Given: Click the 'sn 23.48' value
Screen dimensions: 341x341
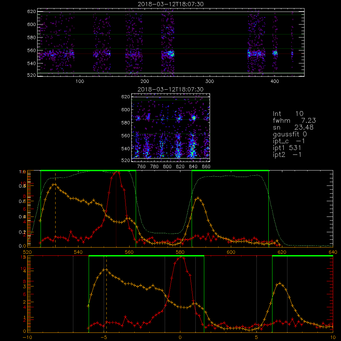Looking at the screenshot, I should [x=293, y=127].
